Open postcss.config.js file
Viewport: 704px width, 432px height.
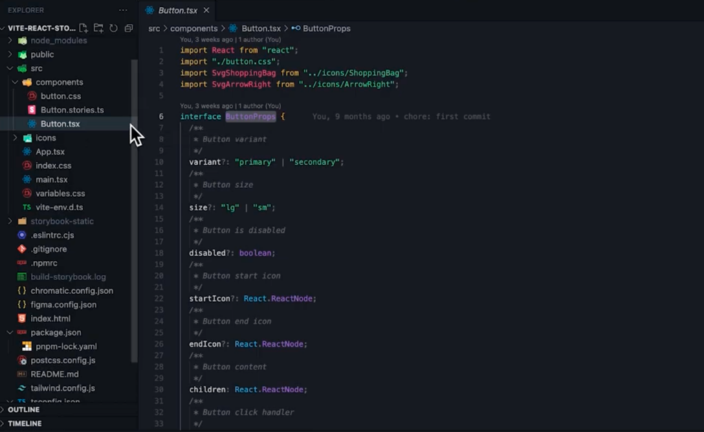click(63, 360)
